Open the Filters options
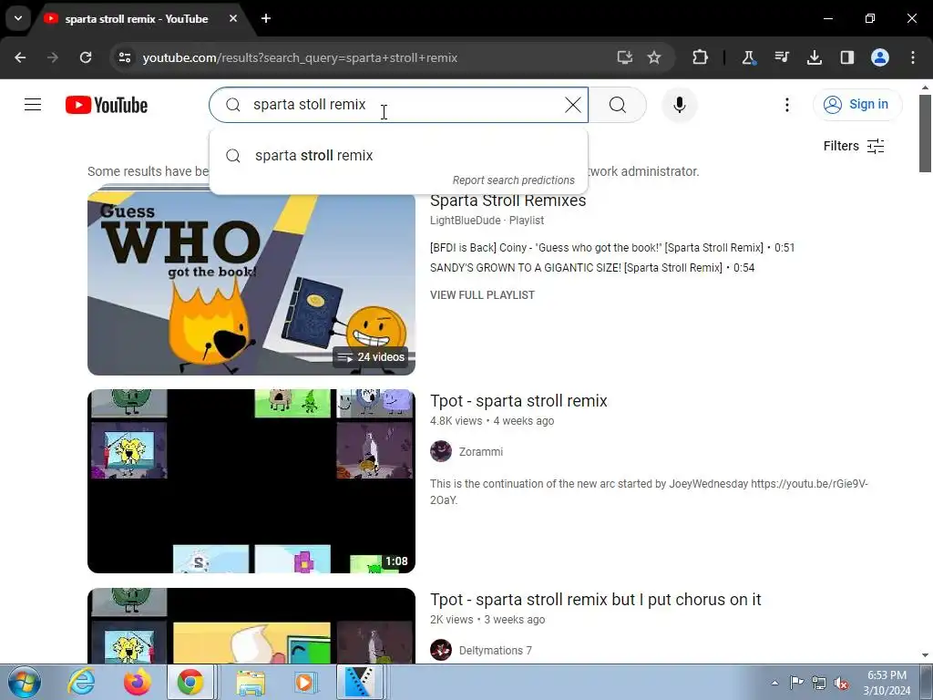Viewport: 933px width, 700px height. tap(853, 146)
